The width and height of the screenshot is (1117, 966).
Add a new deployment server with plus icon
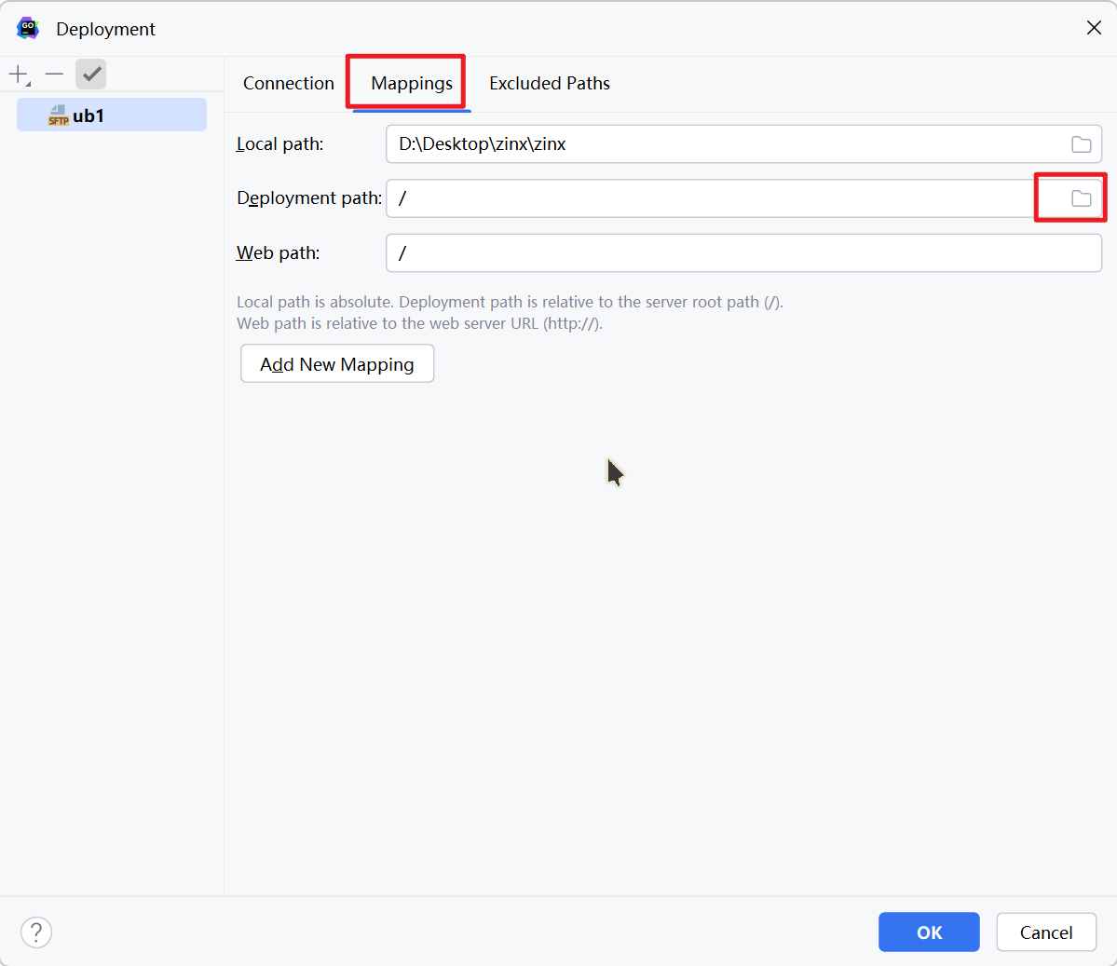click(20, 75)
